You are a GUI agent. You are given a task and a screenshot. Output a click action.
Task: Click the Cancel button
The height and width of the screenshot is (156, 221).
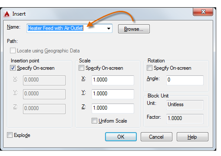(156, 136)
